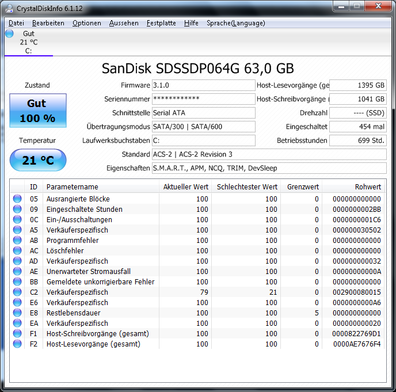Click the Host-Schreibvorgänge value 1041 GB
Viewport: 396px width, 392px height.
(358, 99)
